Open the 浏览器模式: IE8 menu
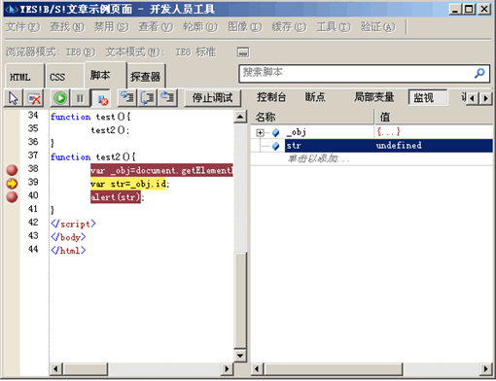The height and width of the screenshot is (381, 496). pyautogui.click(x=51, y=52)
